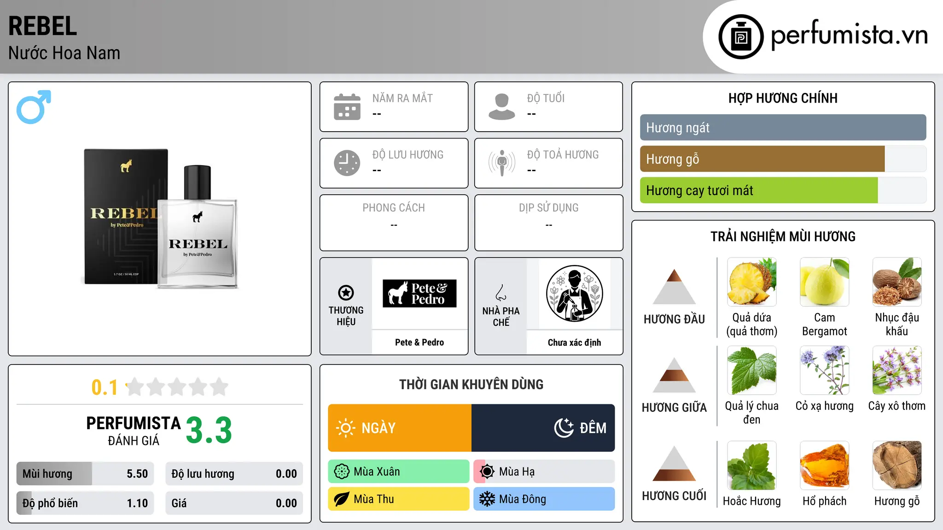Click the REBEL product title heading

[x=42, y=26]
